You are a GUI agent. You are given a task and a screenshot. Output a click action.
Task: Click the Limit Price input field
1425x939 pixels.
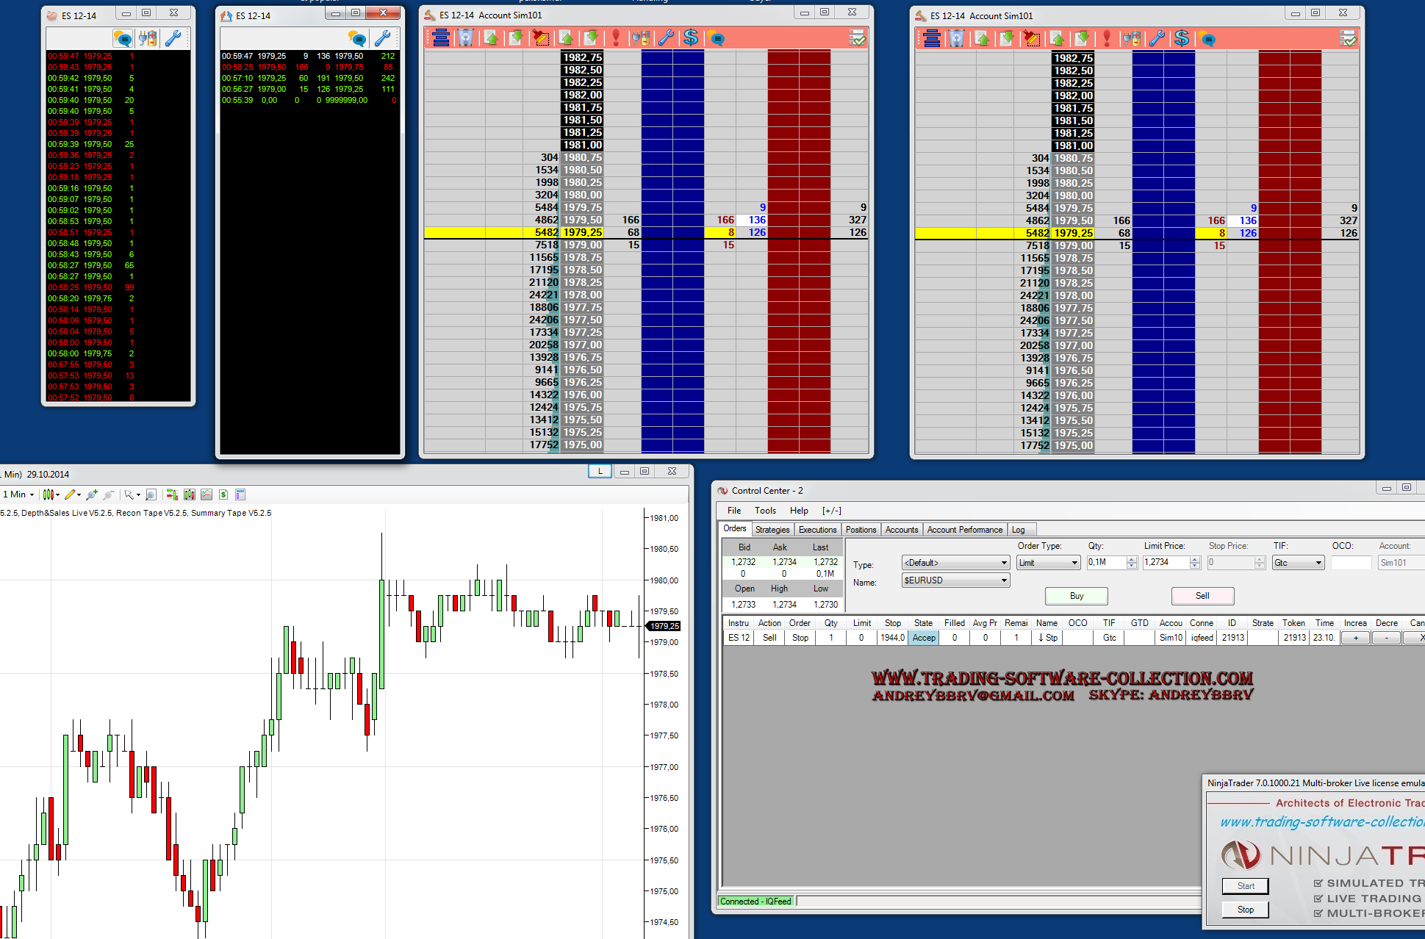(1166, 563)
